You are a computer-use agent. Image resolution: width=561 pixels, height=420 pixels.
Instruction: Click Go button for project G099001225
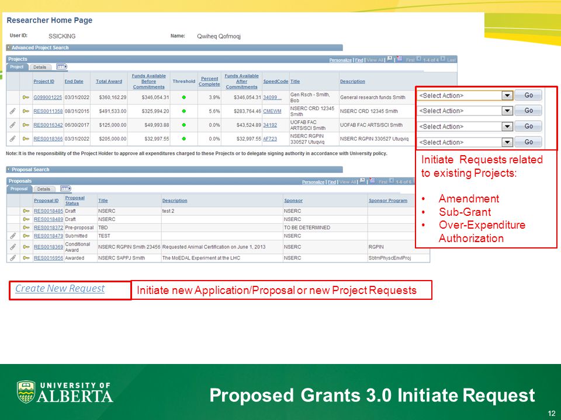528,95
